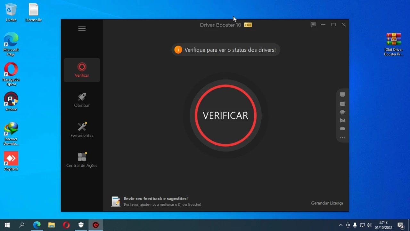The height and width of the screenshot is (231, 410).
Task: Open the Opera browser from the taskbar
Action: point(66,225)
